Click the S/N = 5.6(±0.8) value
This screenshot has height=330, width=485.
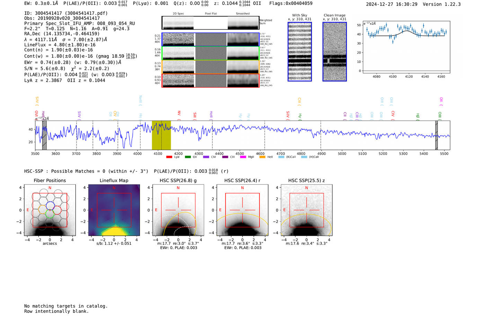click(45, 69)
